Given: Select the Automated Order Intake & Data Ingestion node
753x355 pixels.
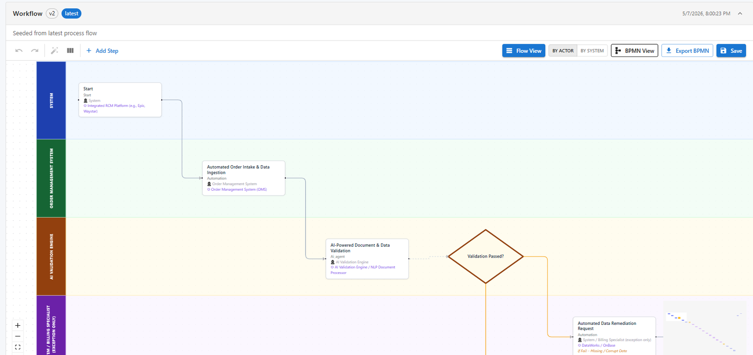Looking at the screenshot, I should point(244,178).
